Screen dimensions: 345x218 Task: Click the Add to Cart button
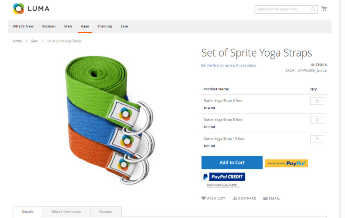pyautogui.click(x=232, y=163)
